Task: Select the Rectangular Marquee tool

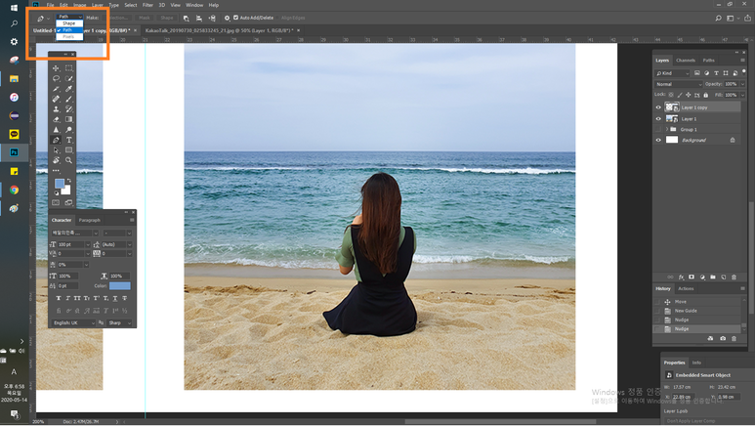Action: pyautogui.click(x=68, y=68)
